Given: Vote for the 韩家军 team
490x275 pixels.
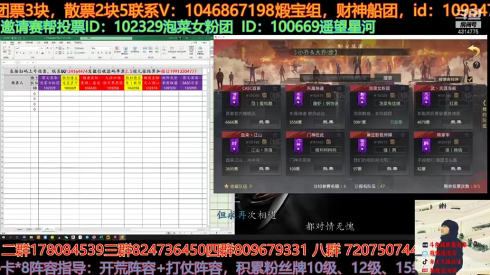Looking at the screenshot, I should coord(456,169).
